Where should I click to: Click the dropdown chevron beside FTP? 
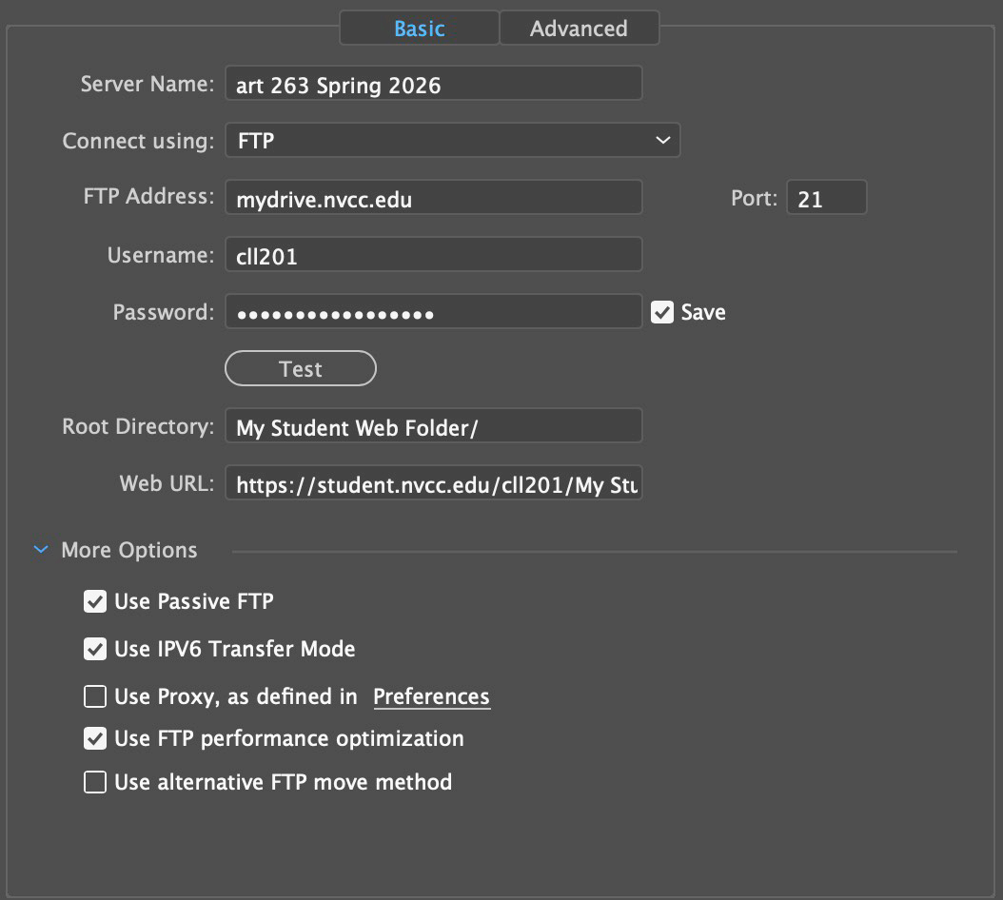click(x=662, y=141)
